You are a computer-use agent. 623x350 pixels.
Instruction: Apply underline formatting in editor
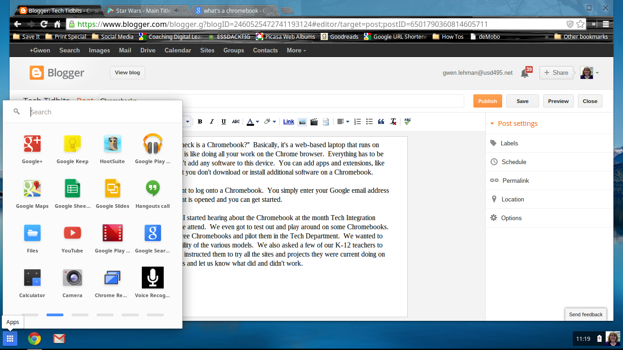[223, 122]
